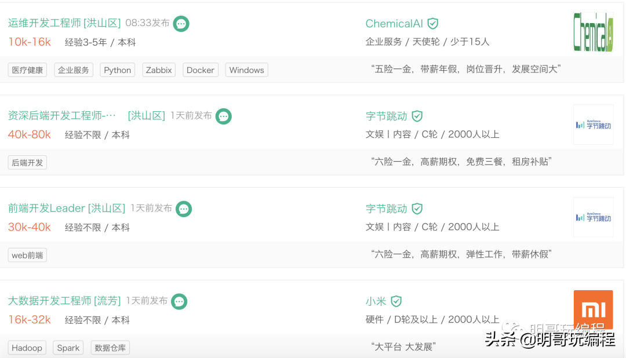The width and height of the screenshot is (626, 358).
Task: Open 字节跳动 company link in 前端 listing
Action: [387, 209]
